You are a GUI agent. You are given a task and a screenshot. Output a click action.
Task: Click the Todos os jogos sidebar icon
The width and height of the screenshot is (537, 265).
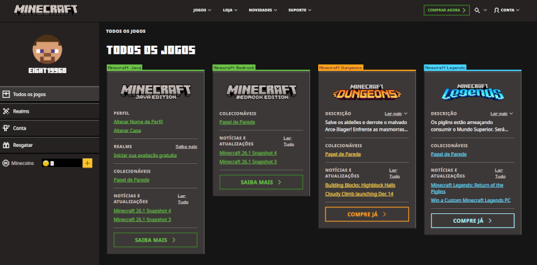tap(6, 94)
